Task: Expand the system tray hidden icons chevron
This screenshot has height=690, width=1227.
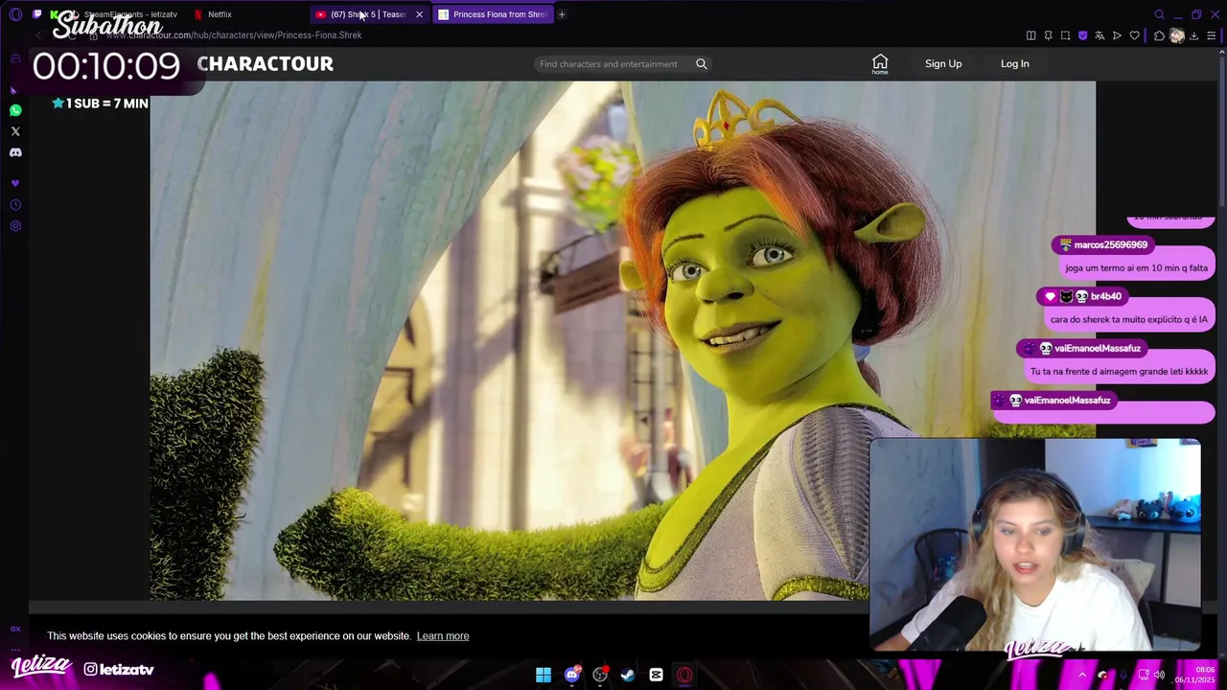Action: [x=1082, y=675]
